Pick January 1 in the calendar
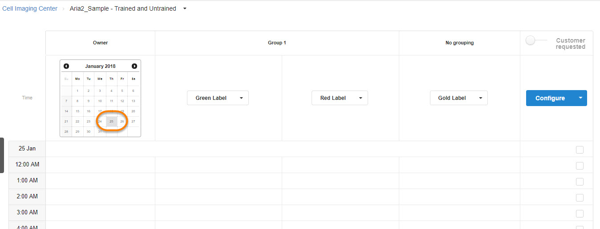The image size is (600, 229). coord(77,91)
